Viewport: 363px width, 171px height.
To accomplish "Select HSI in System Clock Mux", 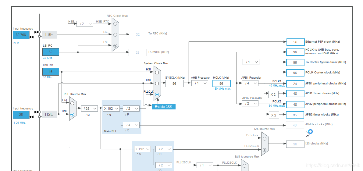I will (x=157, y=73).
